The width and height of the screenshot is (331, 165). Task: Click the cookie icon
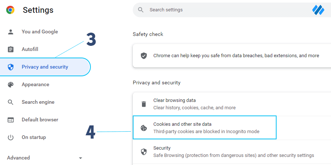(x=144, y=128)
